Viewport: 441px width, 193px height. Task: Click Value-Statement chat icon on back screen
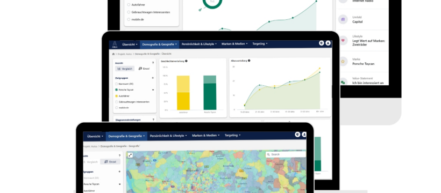pyautogui.click(x=343, y=82)
